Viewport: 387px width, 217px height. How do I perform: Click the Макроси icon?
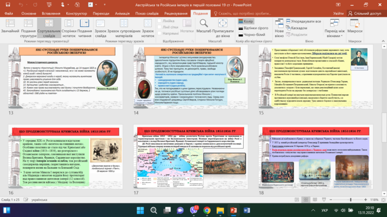pos(354,24)
